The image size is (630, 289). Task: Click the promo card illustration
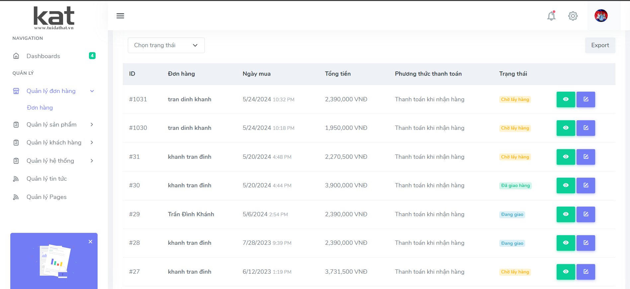coord(54,261)
